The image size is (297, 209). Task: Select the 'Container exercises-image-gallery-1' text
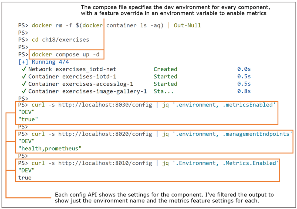point(87,91)
